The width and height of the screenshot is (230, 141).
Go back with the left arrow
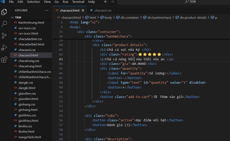pos(106,2)
